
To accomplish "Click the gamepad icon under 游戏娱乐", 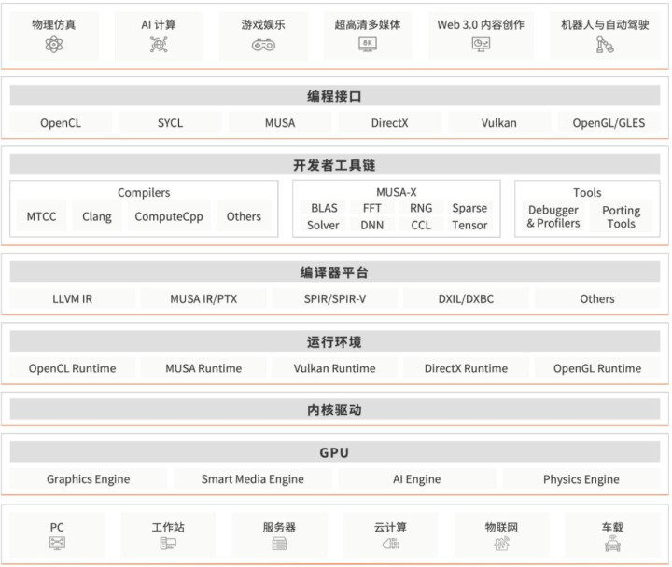I will [x=263, y=45].
